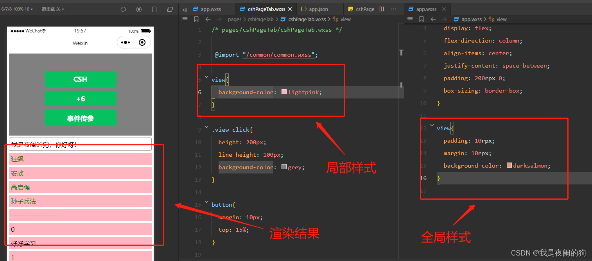
Task: Collapse the view rule in right app.wxss
Action: (x=432, y=125)
